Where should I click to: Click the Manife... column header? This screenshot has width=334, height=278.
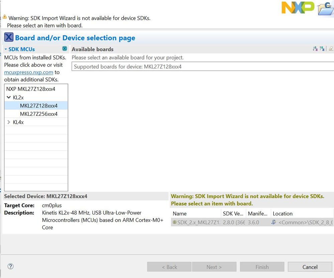pyautogui.click(x=258, y=213)
